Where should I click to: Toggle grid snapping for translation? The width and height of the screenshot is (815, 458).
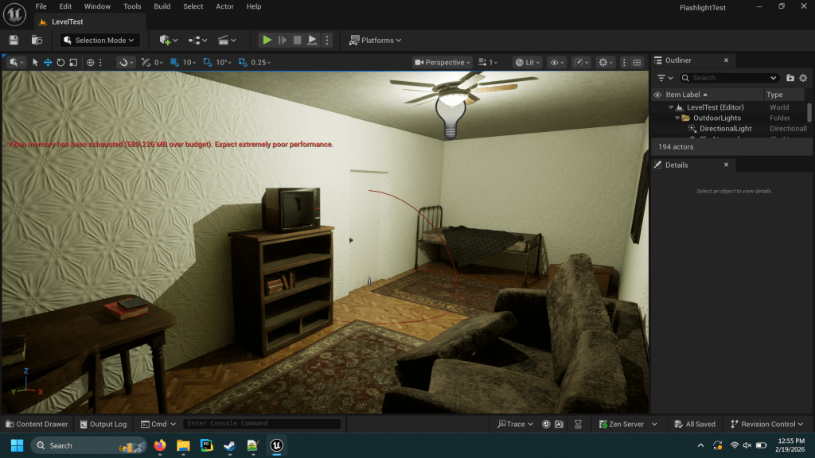click(173, 62)
